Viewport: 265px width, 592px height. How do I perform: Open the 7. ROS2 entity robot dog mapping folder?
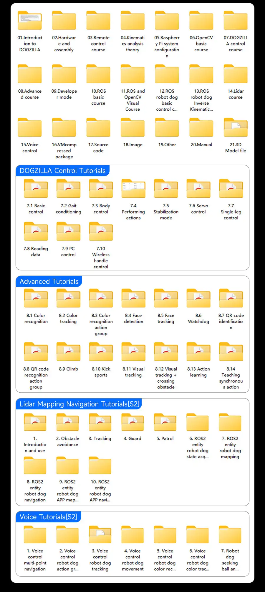pyautogui.click(x=230, y=422)
